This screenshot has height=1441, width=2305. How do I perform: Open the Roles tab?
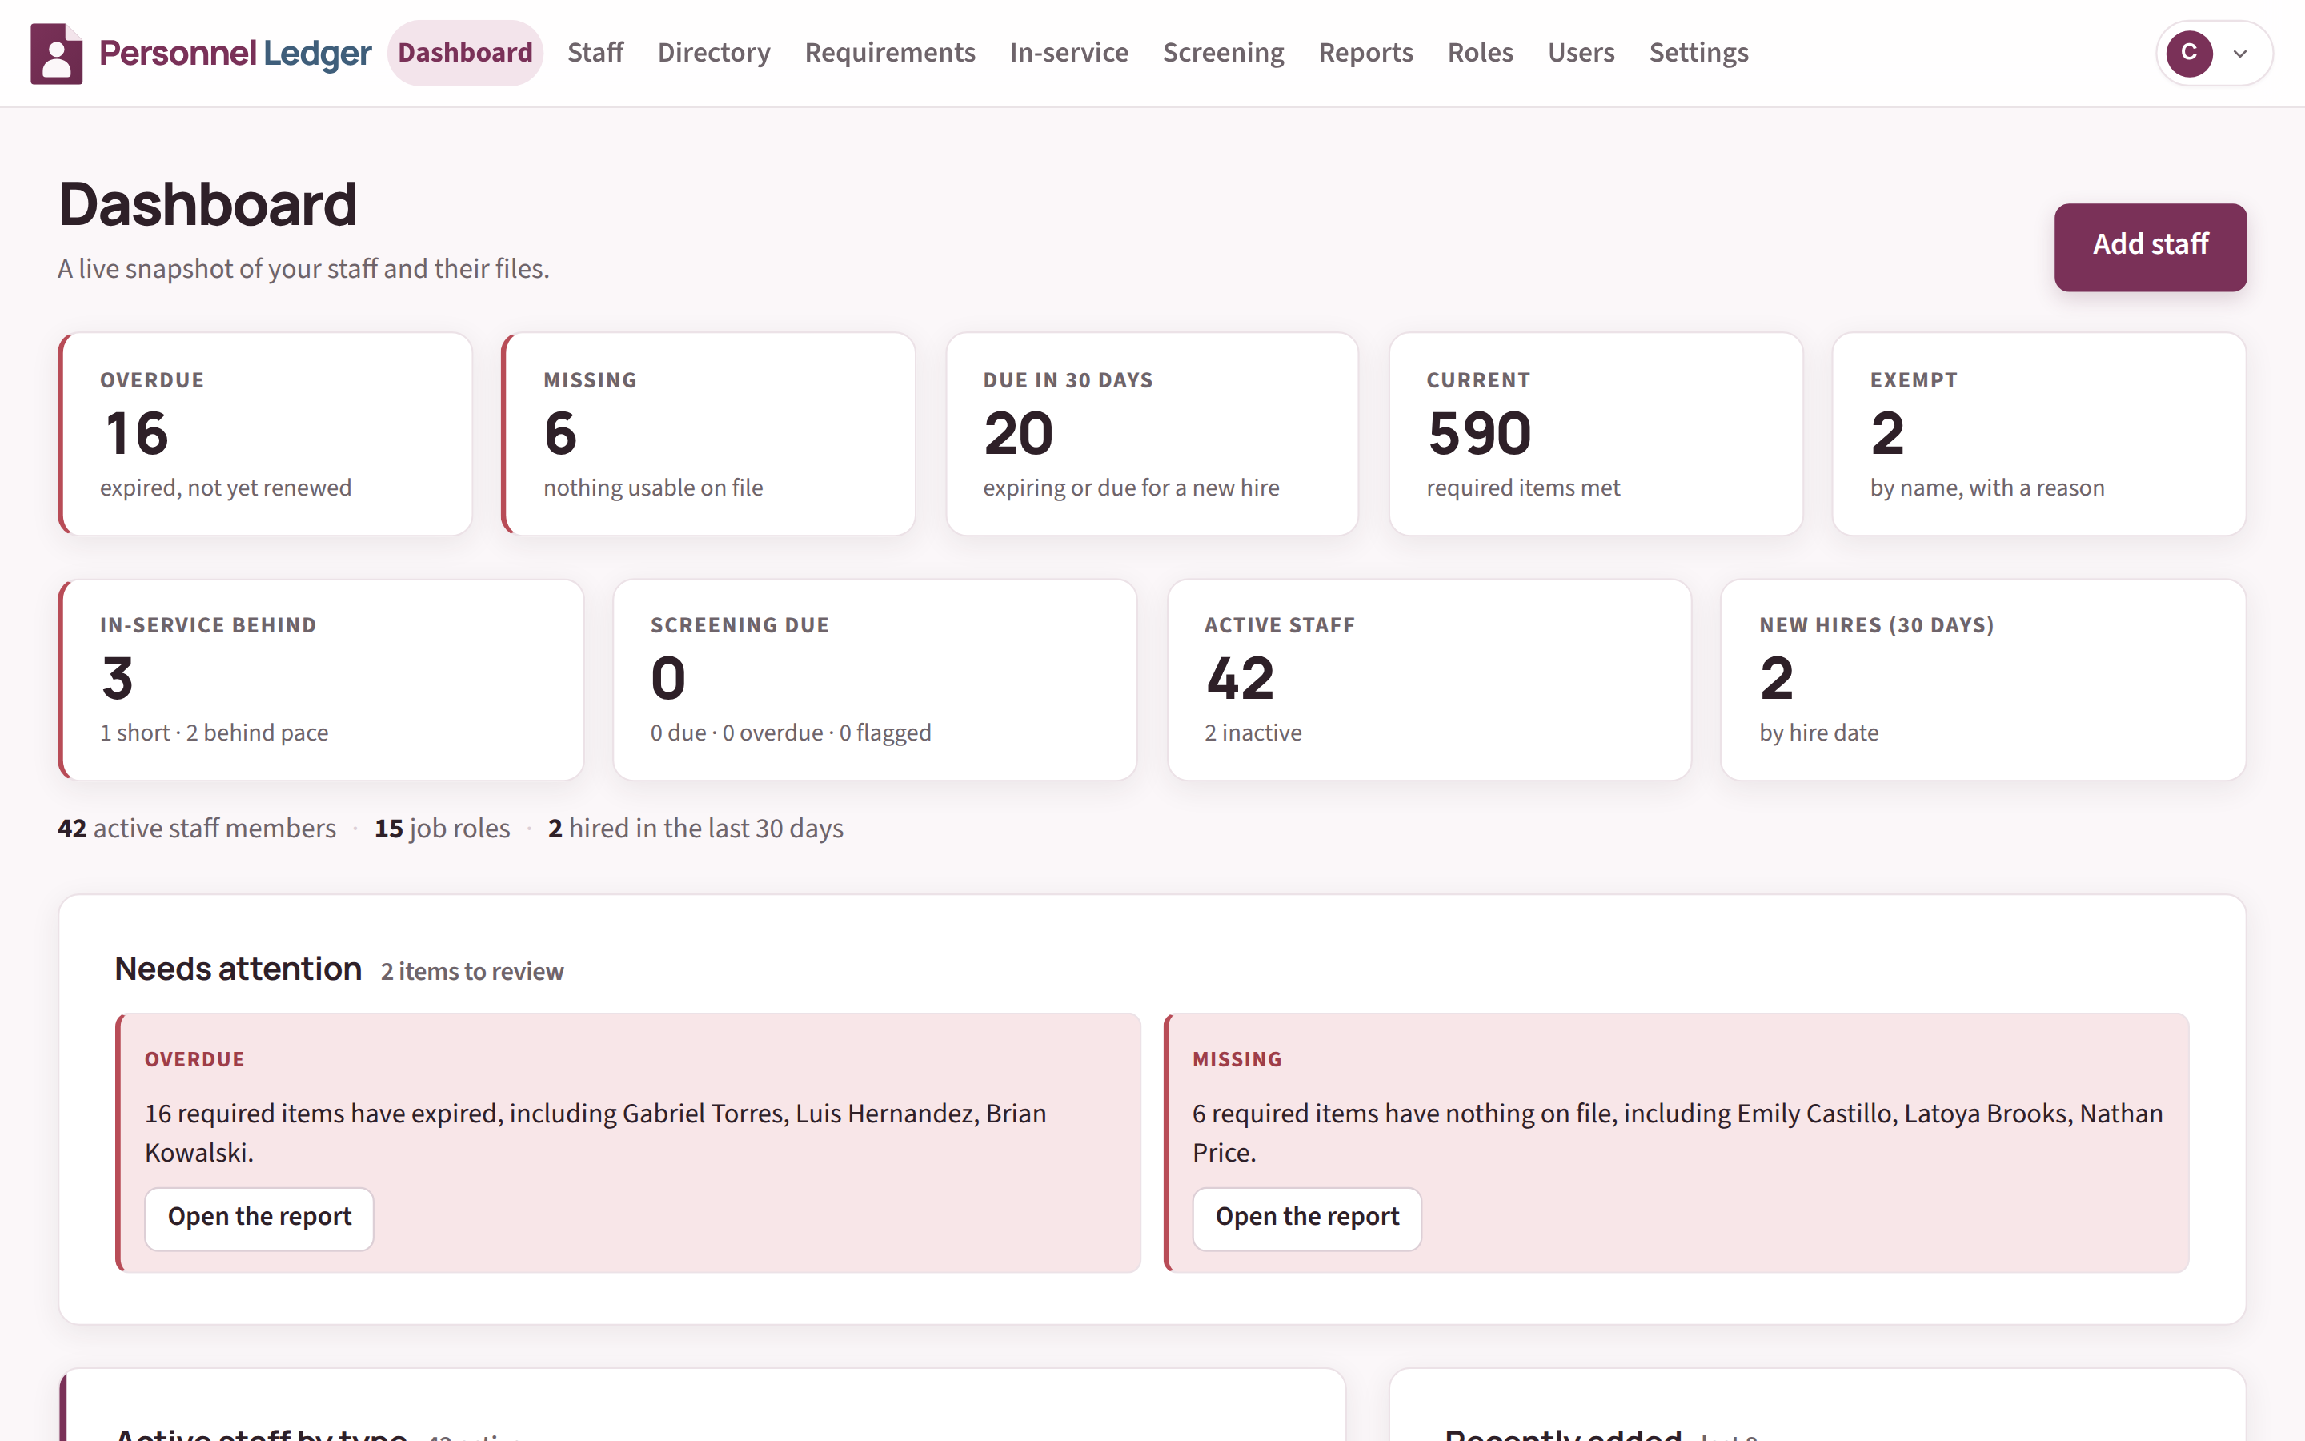click(x=1480, y=52)
